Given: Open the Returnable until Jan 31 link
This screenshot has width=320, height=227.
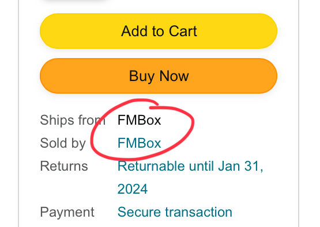Looking at the screenshot, I should 190,178.
